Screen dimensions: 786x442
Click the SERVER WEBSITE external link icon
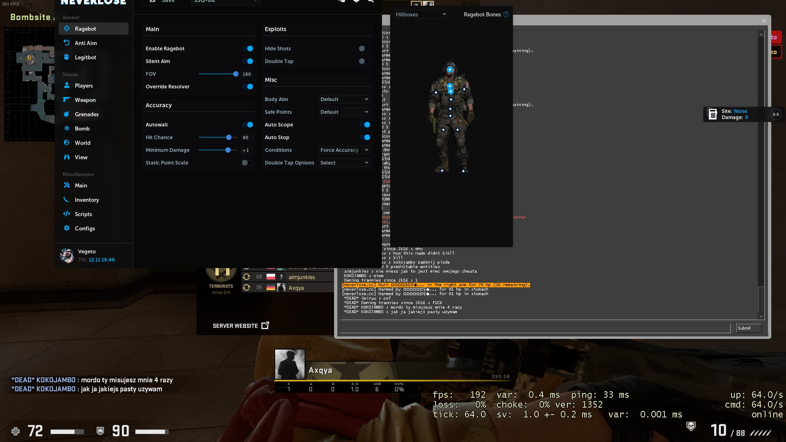(265, 325)
